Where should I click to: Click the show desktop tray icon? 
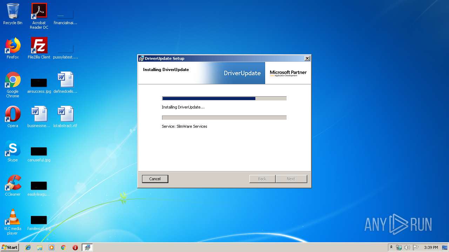[445, 247]
